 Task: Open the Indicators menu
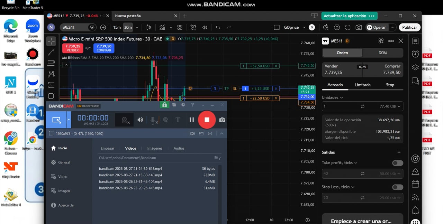click(162, 27)
